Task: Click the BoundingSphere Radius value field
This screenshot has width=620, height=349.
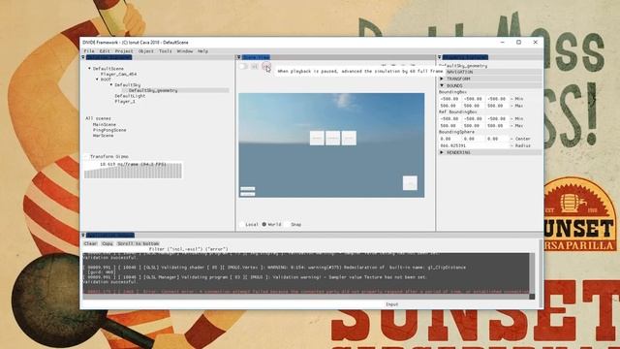Action: click(474, 146)
